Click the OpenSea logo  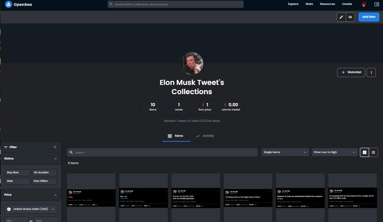(x=18, y=4)
